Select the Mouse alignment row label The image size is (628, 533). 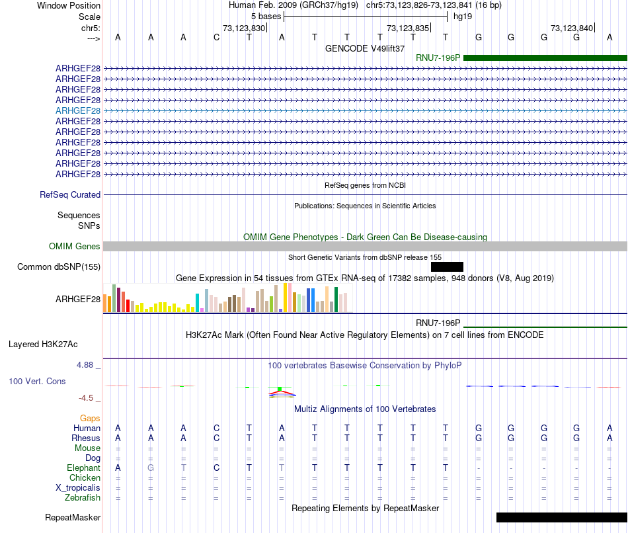(x=87, y=448)
